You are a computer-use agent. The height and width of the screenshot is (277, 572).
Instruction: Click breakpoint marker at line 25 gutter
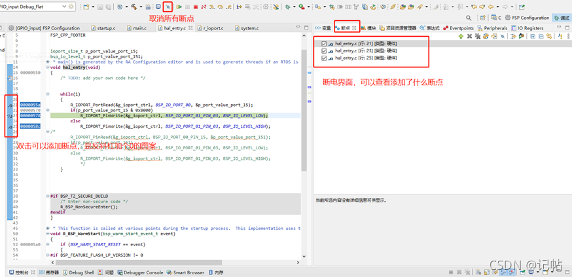(x=10, y=126)
